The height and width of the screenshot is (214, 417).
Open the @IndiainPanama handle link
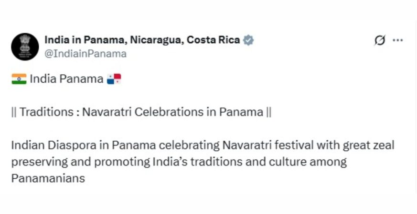[x=86, y=54]
